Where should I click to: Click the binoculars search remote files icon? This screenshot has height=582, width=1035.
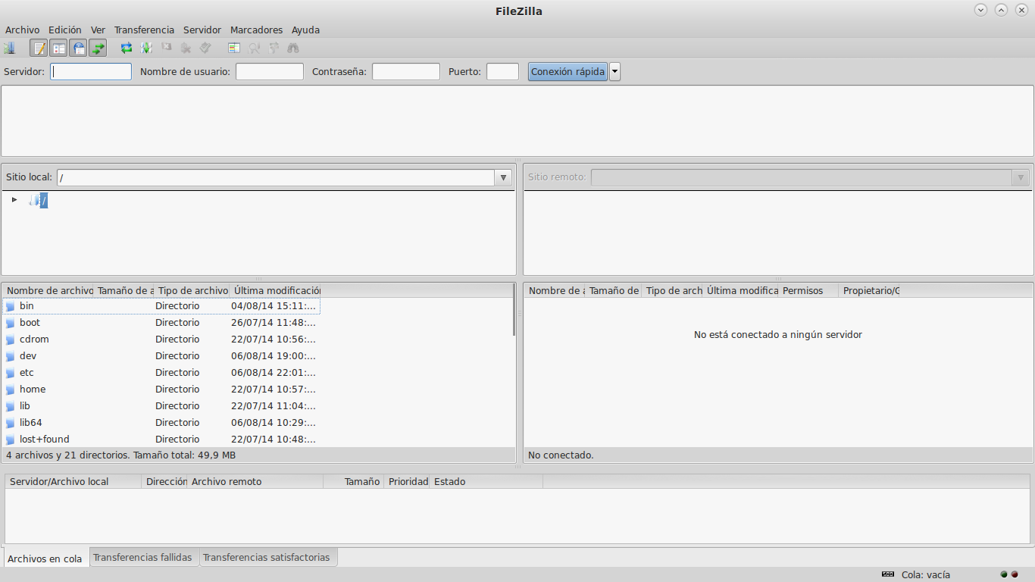(293, 48)
